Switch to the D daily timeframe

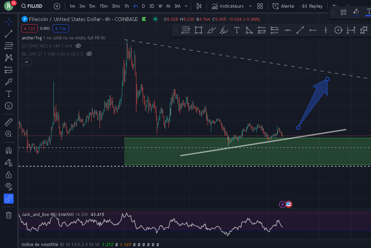coord(143,6)
